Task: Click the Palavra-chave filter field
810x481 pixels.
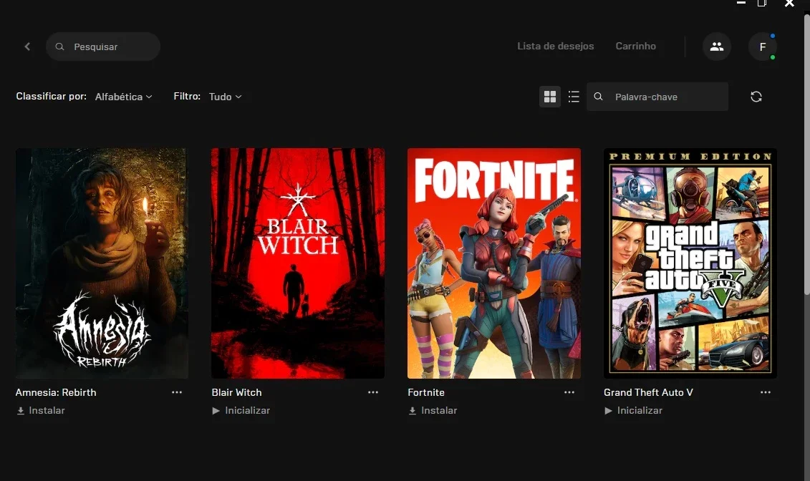Action: (x=657, y=97)
